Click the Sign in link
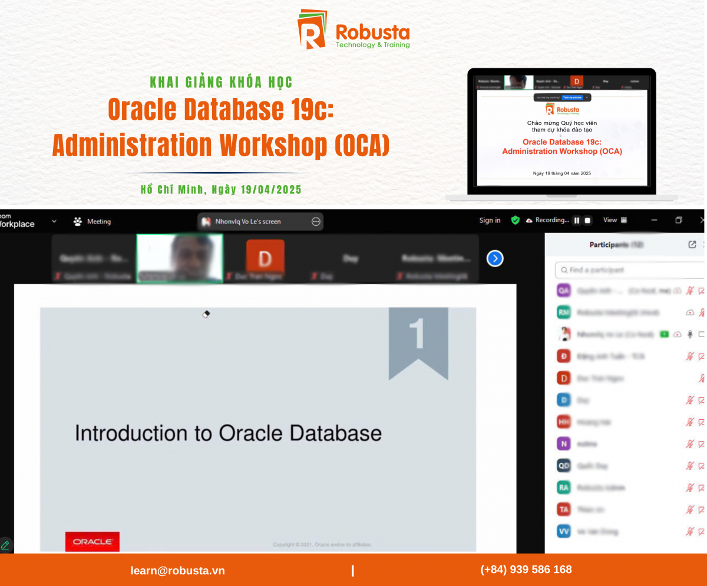The height and width of the screenshot is (586, 707). point(490,220)
